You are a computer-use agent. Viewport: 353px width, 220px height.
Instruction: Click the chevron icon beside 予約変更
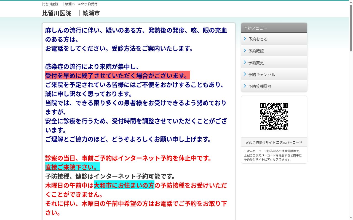coord(245,62)
